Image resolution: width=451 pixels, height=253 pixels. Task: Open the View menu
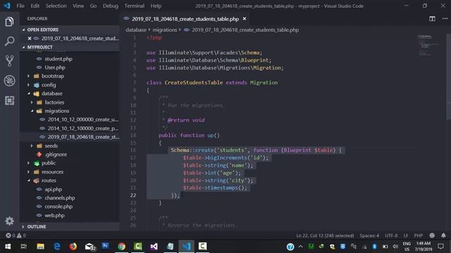pyautogui.click(x=78, y=6)
